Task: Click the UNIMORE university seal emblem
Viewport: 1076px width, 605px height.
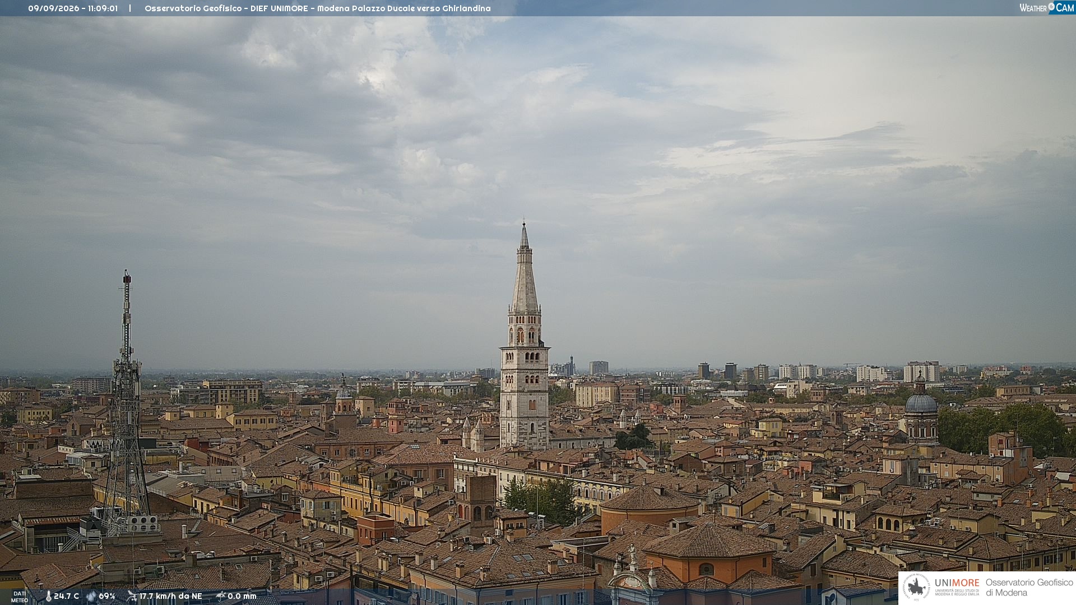Action: 916,587
